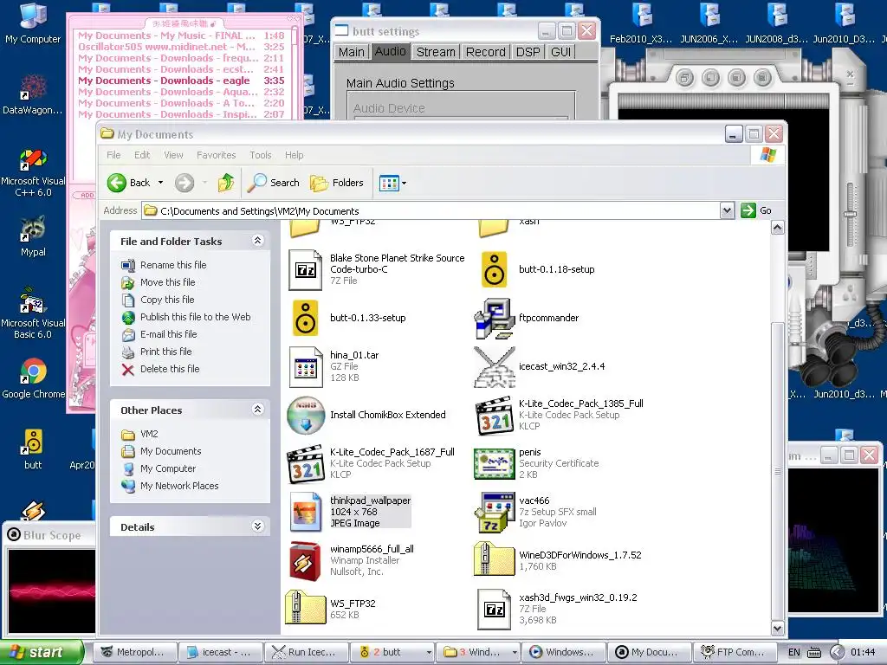This screenshot has height=665, width=887.
Task: Expand butt taskbar group dropdown
Action: pos(429,652)
